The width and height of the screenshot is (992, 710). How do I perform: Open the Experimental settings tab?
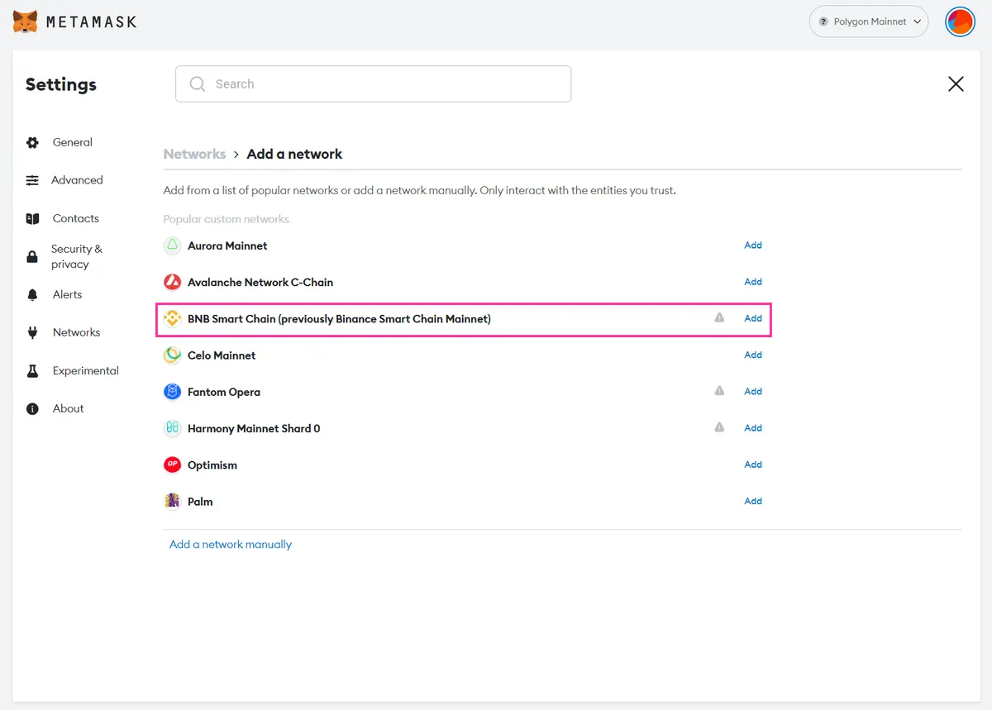click(x=86, y=370)
